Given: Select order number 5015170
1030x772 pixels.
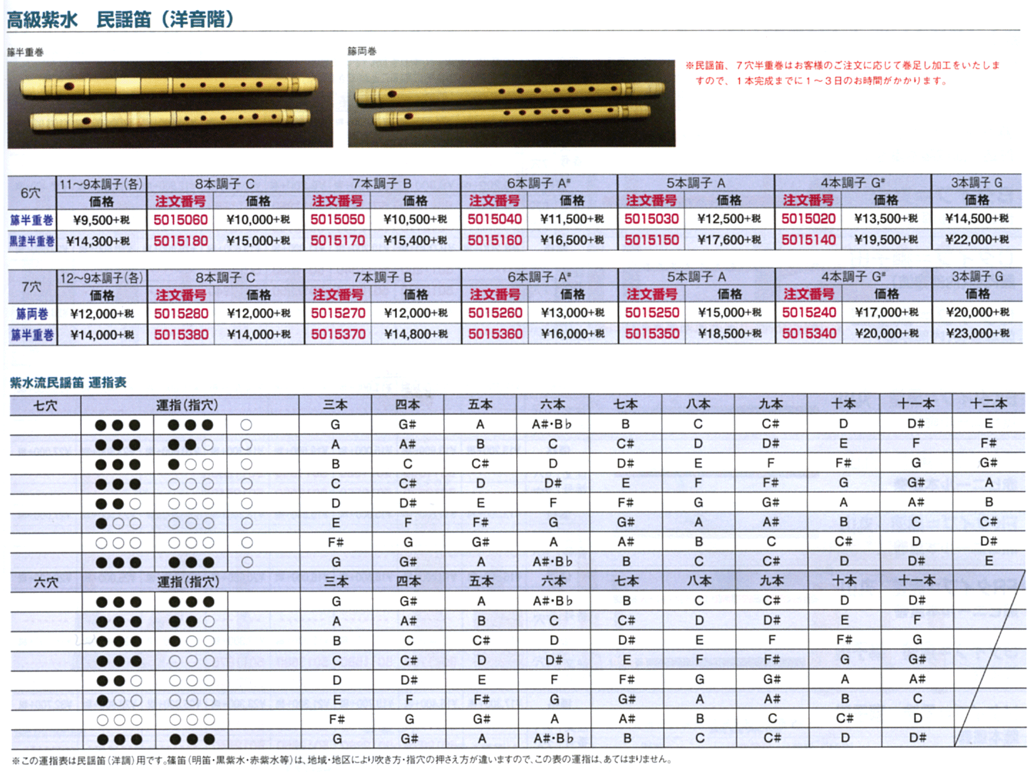Looking at the screenshot, I should pyautogui.click(x=338, y=240).
